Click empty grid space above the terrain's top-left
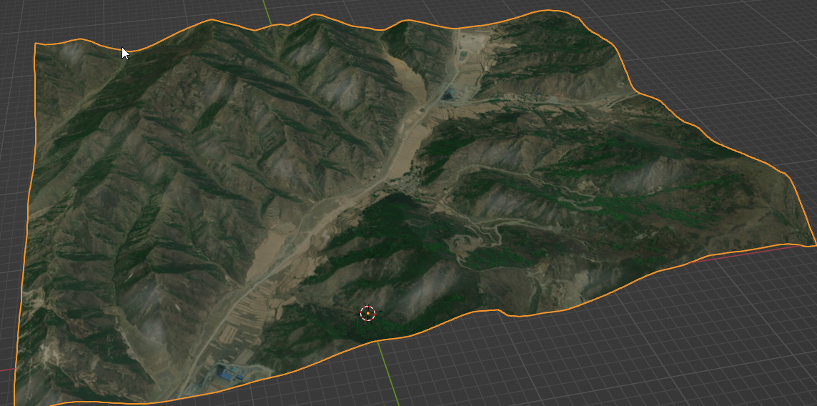The width and height of the screenshot is (817, 406). [107, 18]
